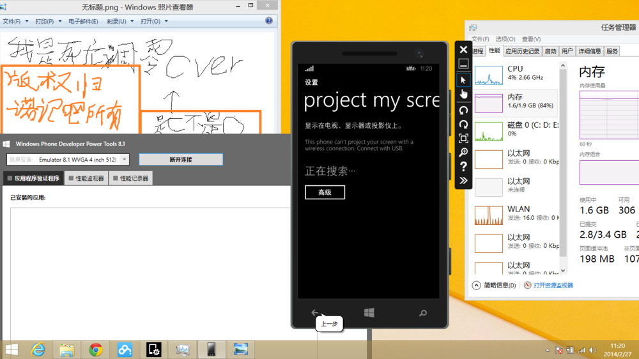Select WLAN in performance list

[516, 215]
